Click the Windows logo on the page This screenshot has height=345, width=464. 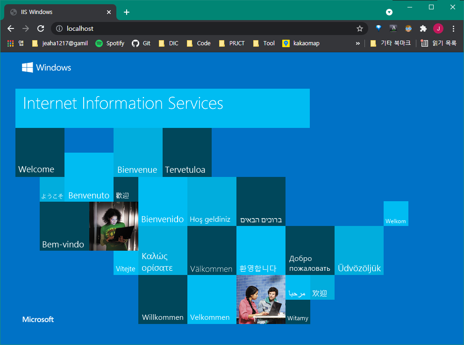click(x=46, y=67)
